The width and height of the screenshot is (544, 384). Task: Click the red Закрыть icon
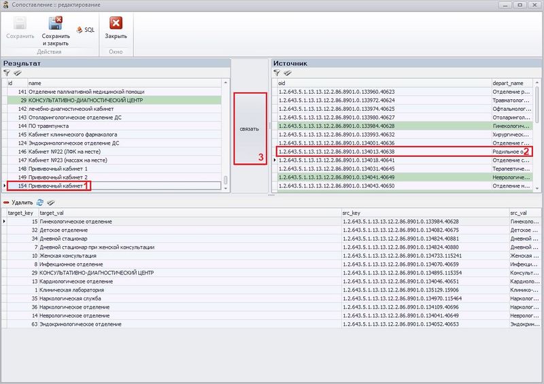click(115, 24)
